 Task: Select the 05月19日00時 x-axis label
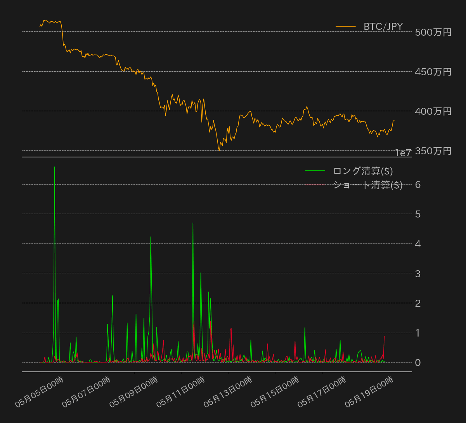tap(369, 392)
